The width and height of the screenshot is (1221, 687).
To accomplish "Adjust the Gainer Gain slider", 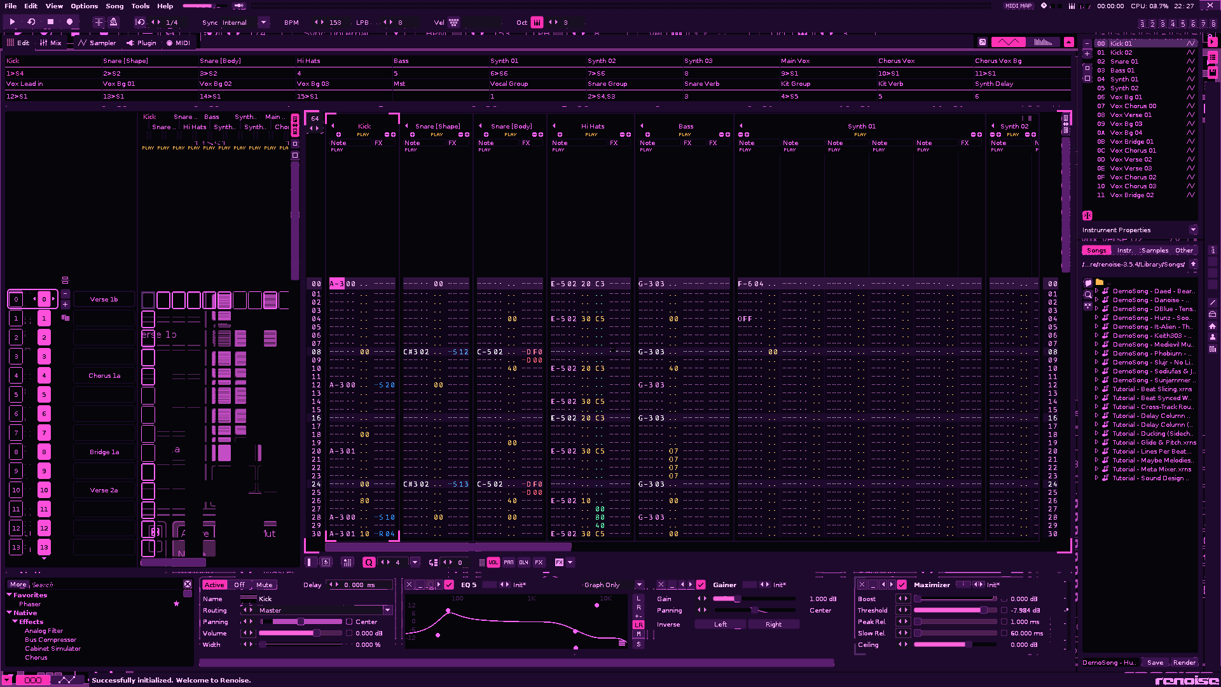I will coord(754,599).
